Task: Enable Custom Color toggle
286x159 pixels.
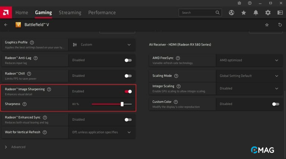Action: click(x=276, y=104)
